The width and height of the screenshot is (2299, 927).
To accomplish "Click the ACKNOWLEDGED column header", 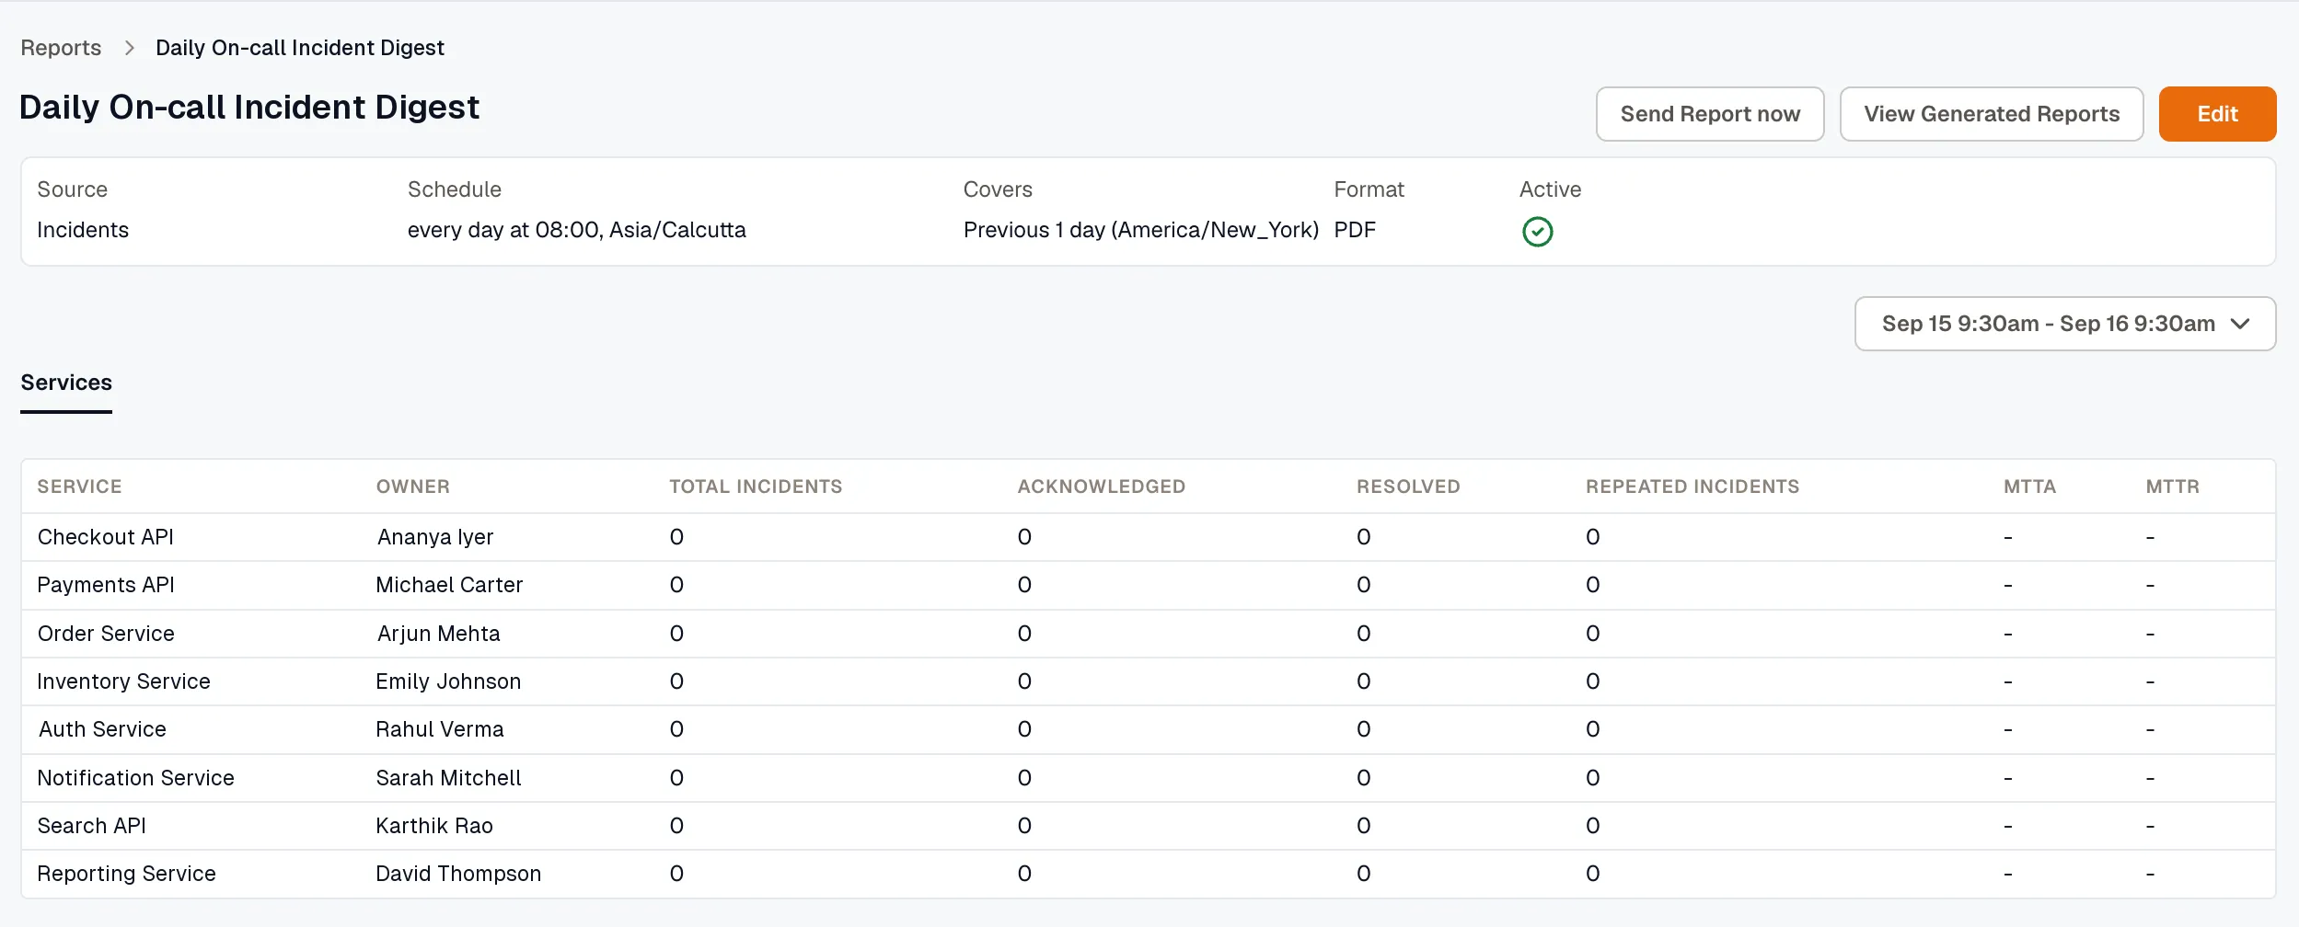I will pyautogui.click(x=1101, y=486).
